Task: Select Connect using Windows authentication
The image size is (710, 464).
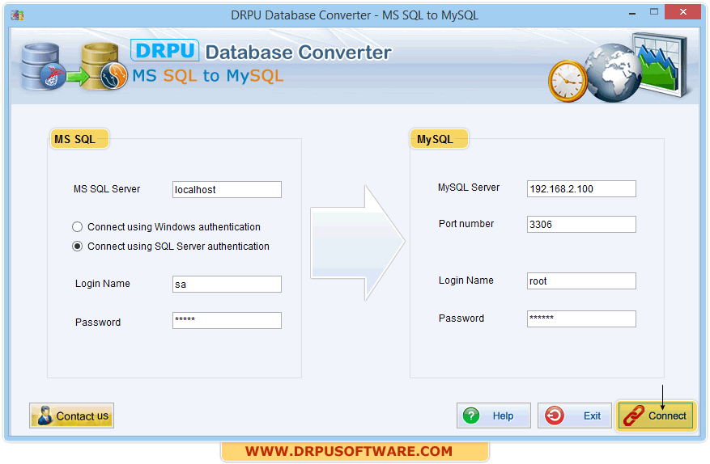Action: click(x=166, y=226)
